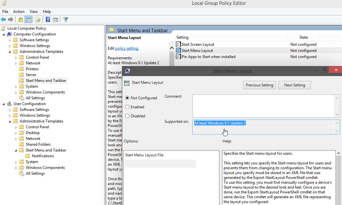Screen dimensions: 342x205
Task: Expand Software Settings under Computer Configuration
Action: click(10, 40)
